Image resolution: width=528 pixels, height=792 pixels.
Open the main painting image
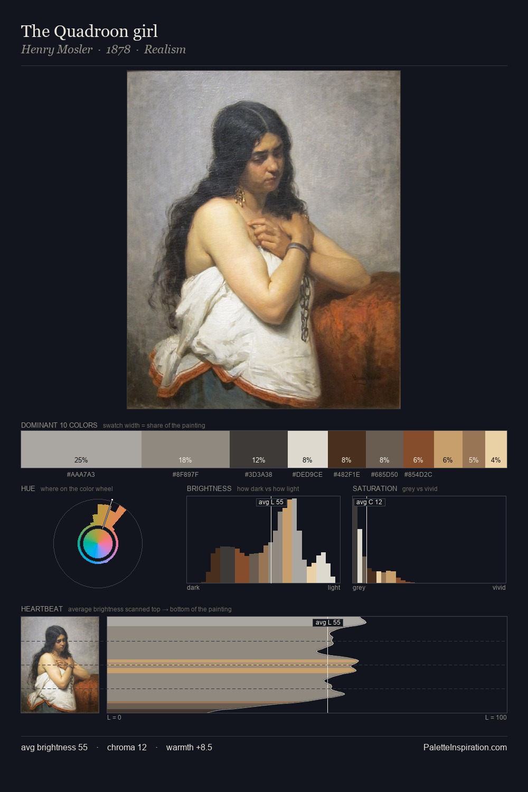pyautogui.click(x=263, y=240)
